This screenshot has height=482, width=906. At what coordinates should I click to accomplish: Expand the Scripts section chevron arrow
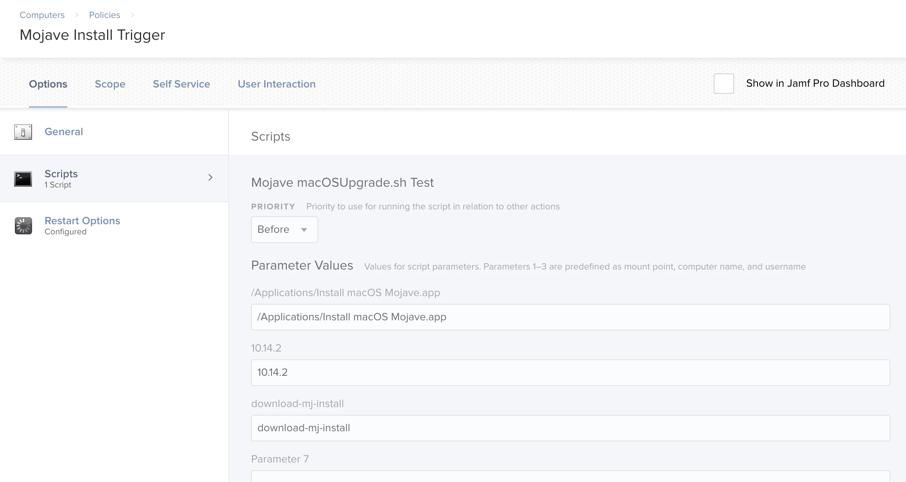[210, 177]
